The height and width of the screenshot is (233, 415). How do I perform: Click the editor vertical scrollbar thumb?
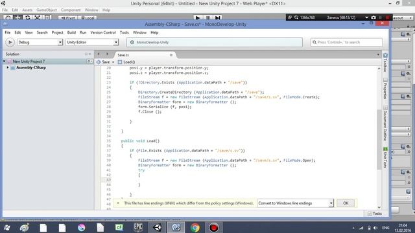coord(379,140)
